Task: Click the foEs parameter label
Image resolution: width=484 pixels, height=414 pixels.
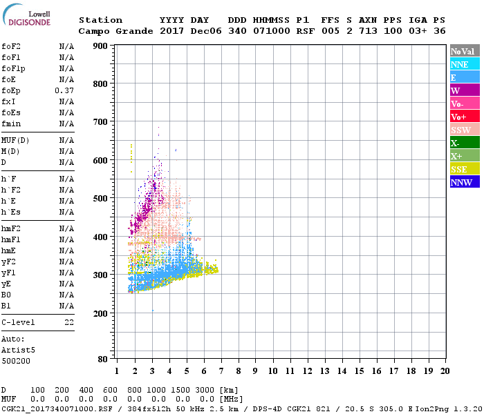Action: click(11, 112)
